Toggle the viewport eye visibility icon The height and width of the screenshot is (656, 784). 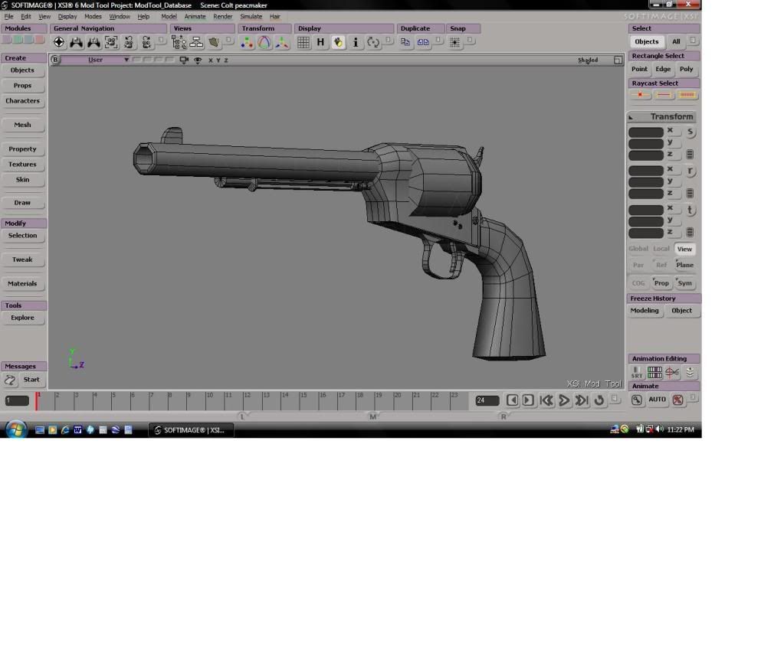(x=198, y=60)
